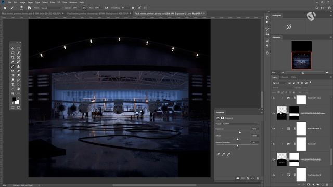Open the Preset dropdown in Properties
This screenshot has width=333, height=187.
(241, 124)
